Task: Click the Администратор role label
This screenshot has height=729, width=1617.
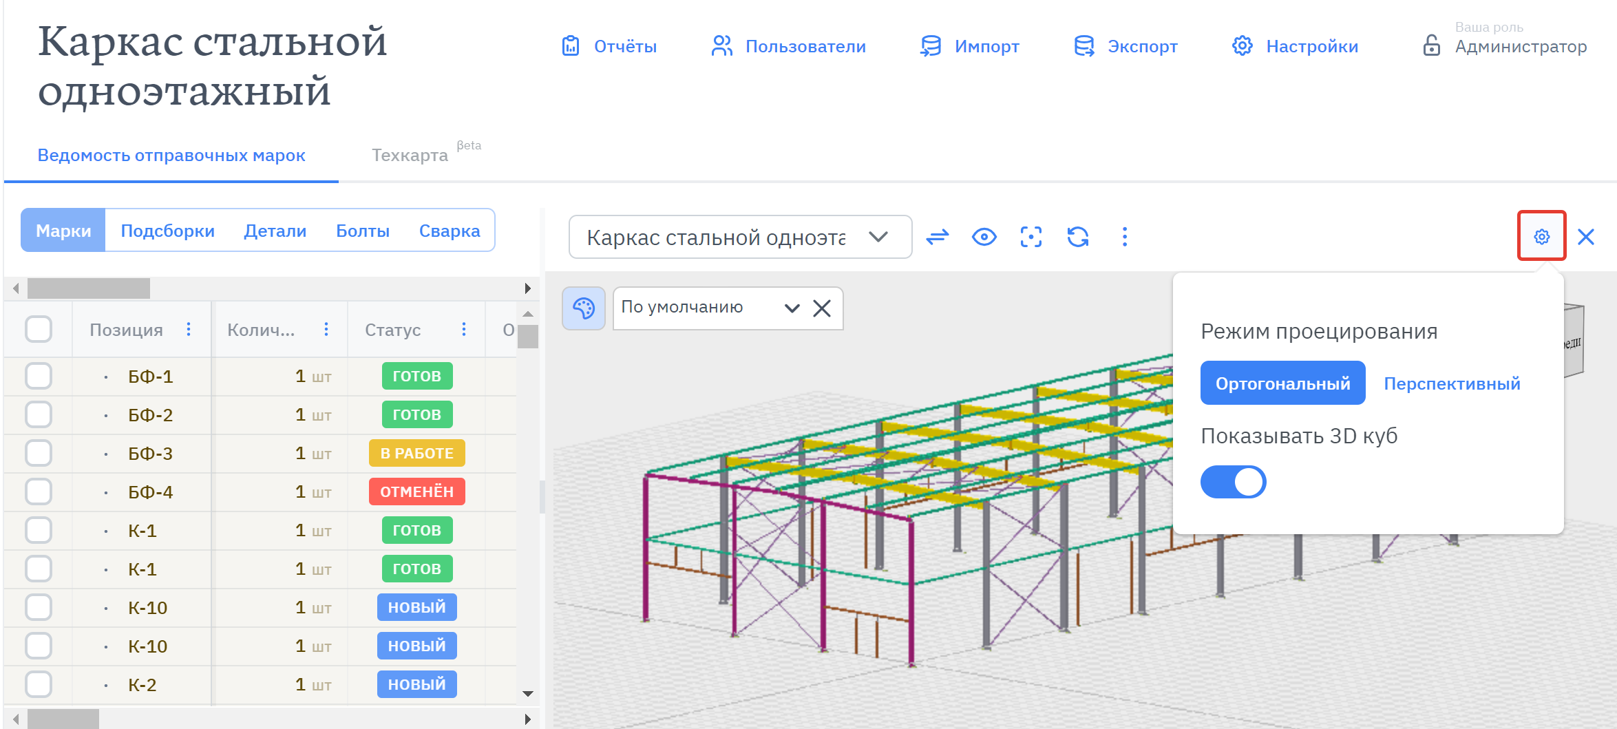Action: [1521, 47]
